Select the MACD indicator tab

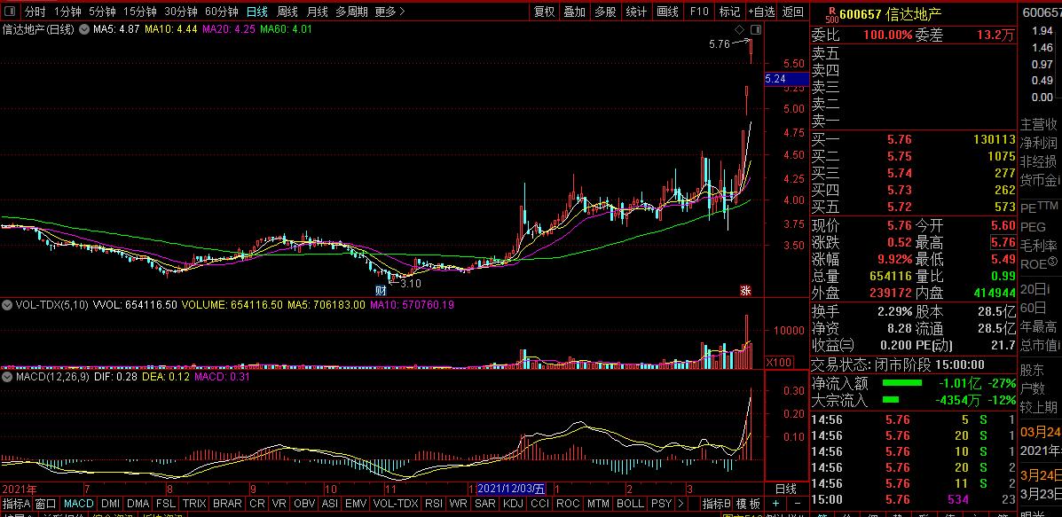click(x=79, y=505)
